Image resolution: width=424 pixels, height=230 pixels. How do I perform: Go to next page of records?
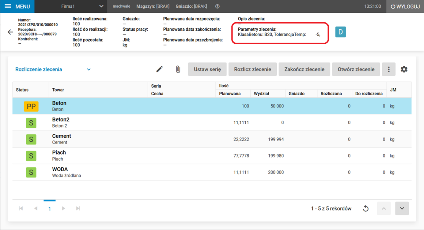point(63,208)
